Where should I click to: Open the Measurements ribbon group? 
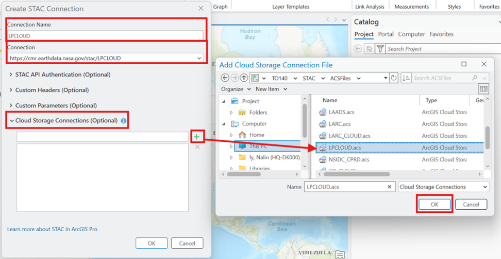tap(411, 7)
